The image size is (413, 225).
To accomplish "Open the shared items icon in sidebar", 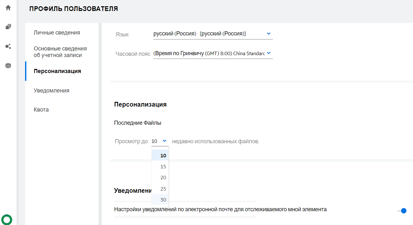I will click(8, 46).
